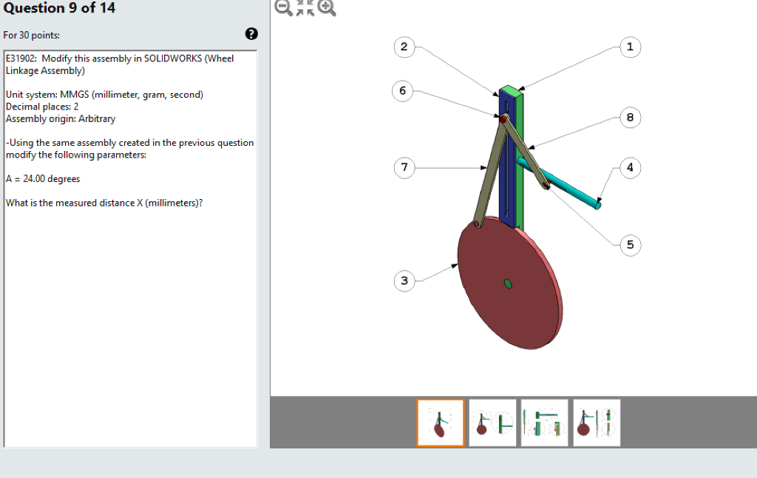Click balloon label 1 on the assembly

pyautogui.click(x=629, y=47)
